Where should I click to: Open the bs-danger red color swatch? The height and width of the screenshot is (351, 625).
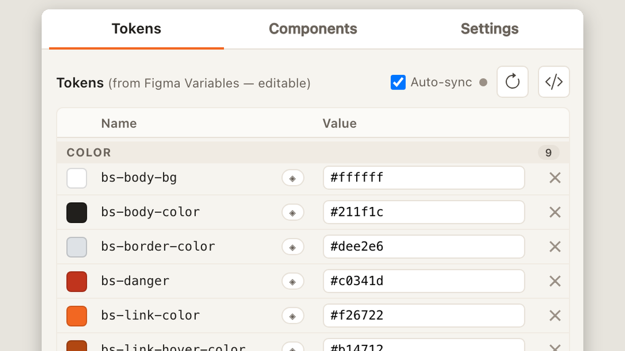click(x=77, y=281)
